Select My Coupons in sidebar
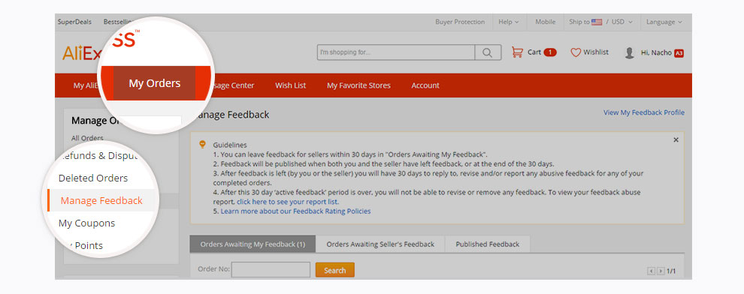Viewport: 744px width, 294px height. [x=87, y=223]
